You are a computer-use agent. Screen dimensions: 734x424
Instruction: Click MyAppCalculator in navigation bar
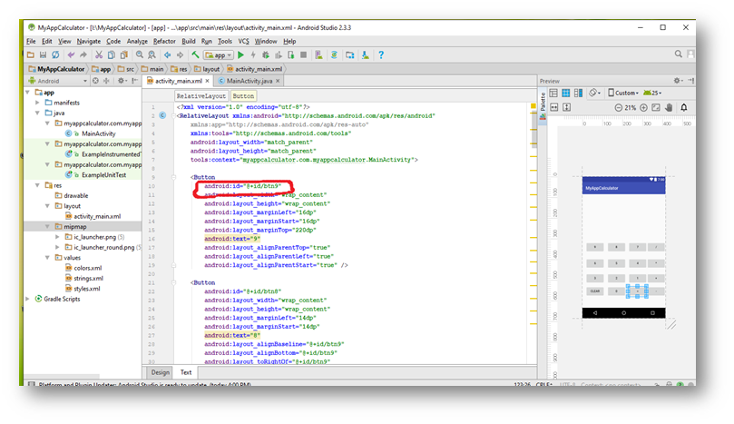pyautogui.click(x=56, y=69)
